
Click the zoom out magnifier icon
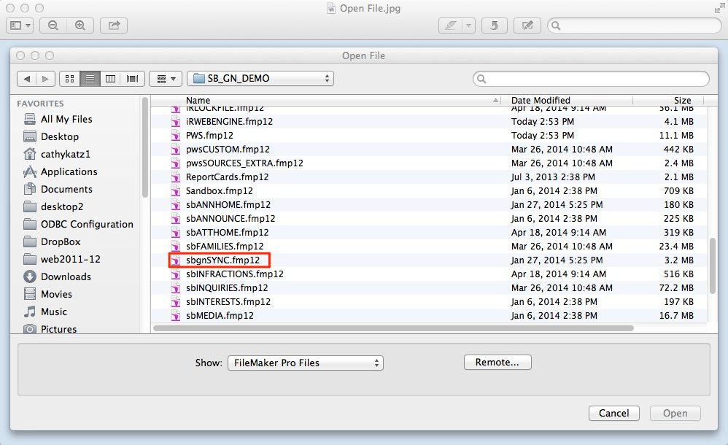pyautogui.click(x=53, y=26)
